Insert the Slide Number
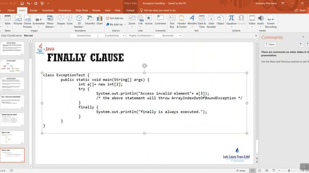 211,22
